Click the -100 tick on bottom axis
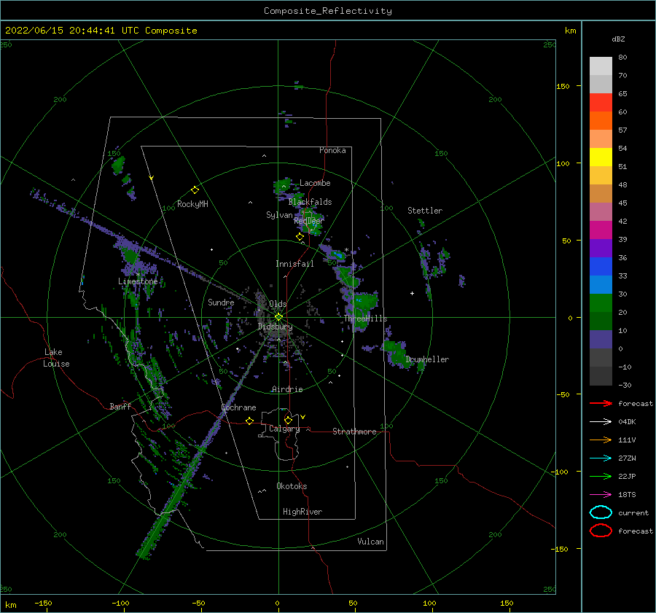The width and height of the screenshot is (656, 613). 120,603
